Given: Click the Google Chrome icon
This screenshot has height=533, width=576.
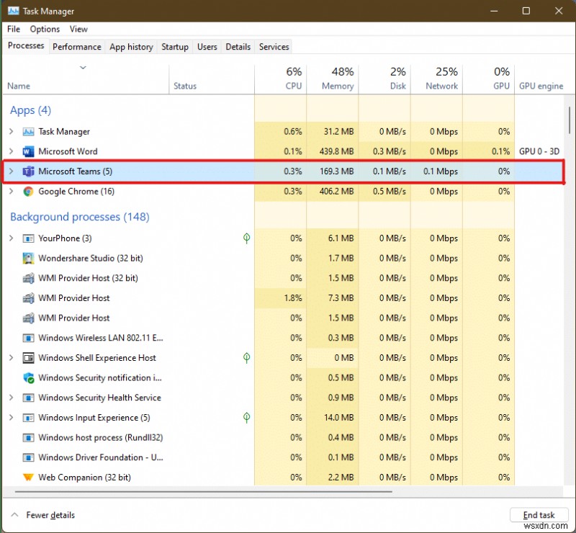Looking at the screenshot, I should tap(28, 191).
